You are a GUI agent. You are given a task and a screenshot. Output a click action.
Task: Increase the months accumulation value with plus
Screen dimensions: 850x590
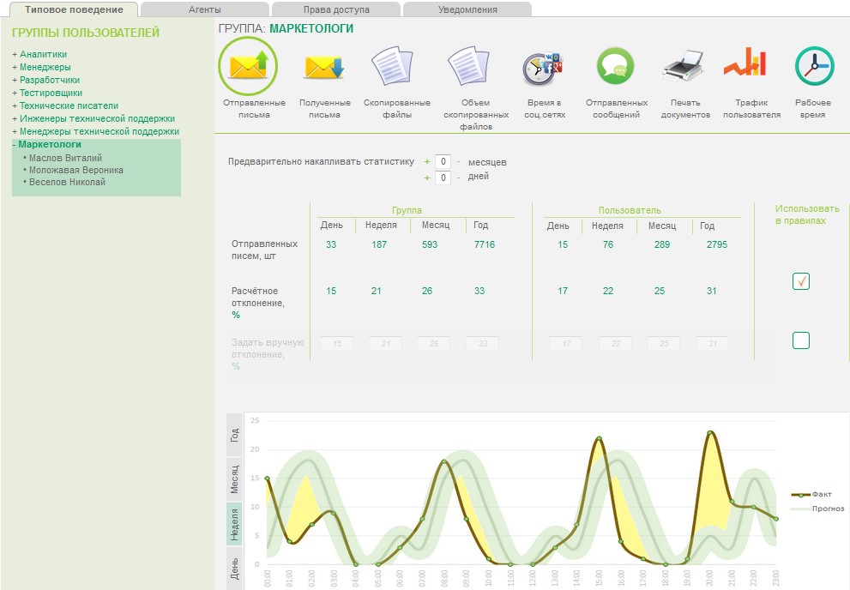point(427,161)
